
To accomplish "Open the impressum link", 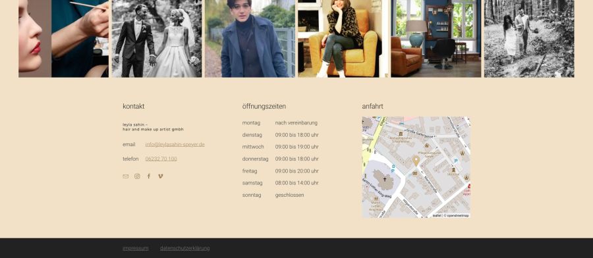I will tap(135, 248).
